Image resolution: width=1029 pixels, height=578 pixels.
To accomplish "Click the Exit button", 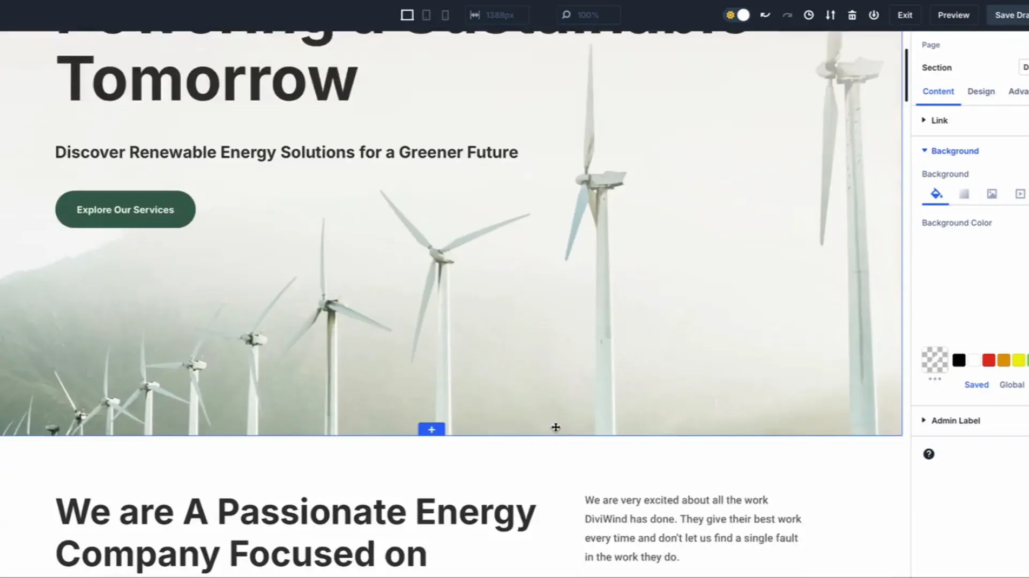I will (x=905, y=15).
